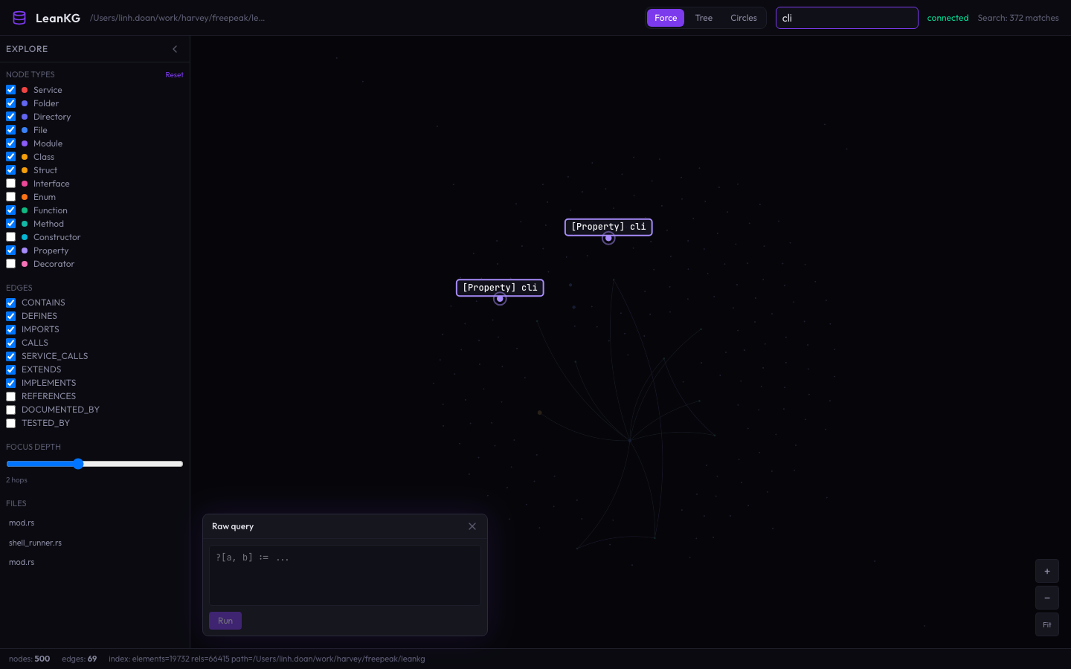Zoom in with the plus button

click(x=1047, y=571)
